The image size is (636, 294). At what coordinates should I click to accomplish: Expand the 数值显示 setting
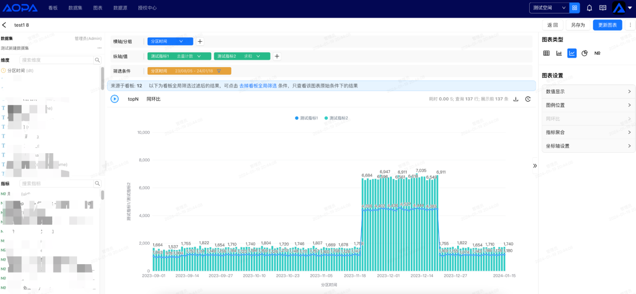588,92
